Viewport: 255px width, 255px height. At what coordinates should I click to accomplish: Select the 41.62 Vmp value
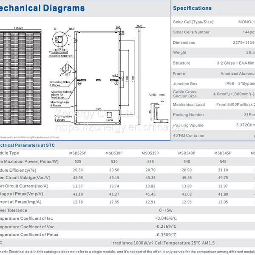(x=187, y=194)
